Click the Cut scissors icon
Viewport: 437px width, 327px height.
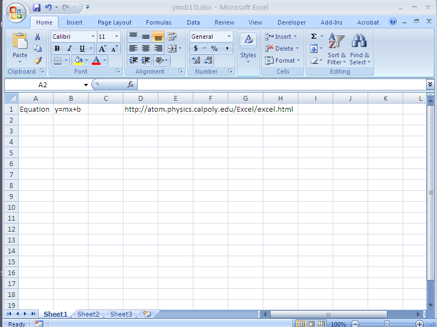point(38,37)
